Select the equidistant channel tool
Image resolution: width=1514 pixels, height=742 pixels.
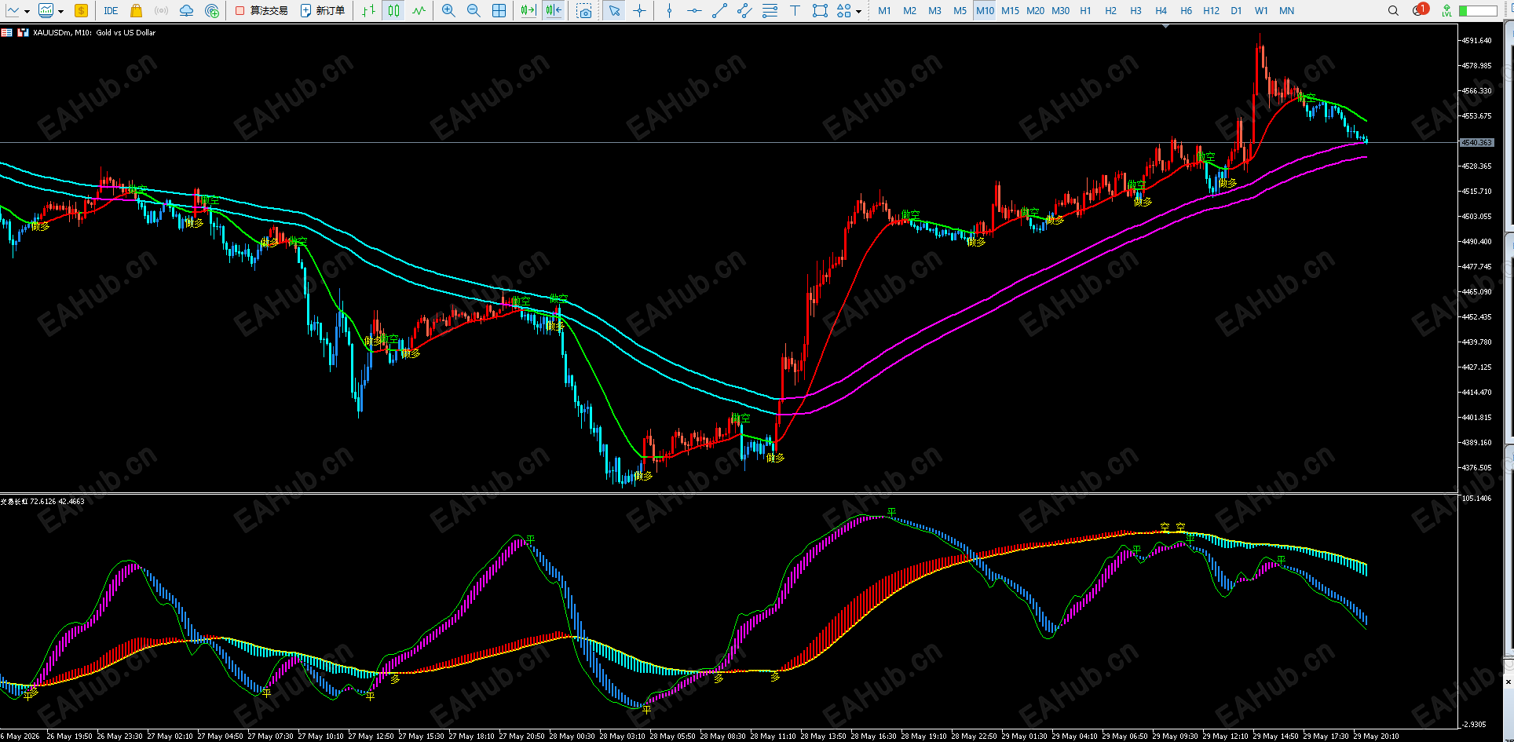(x=744, y=11)
